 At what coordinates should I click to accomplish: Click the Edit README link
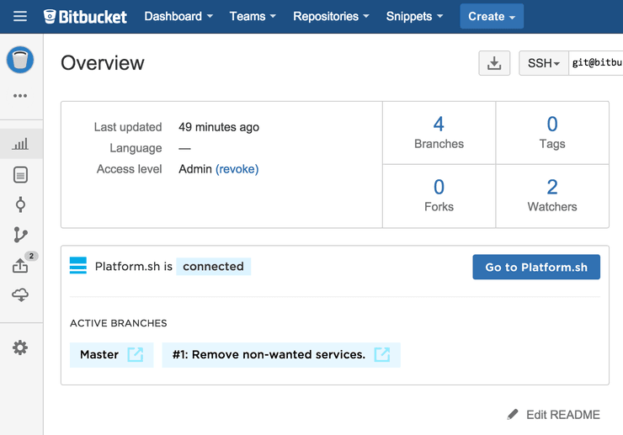coord(563,415)
